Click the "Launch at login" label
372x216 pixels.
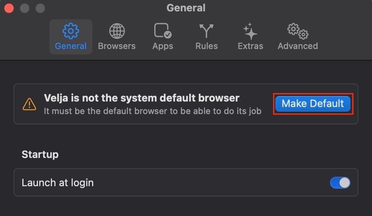(58, 183)
